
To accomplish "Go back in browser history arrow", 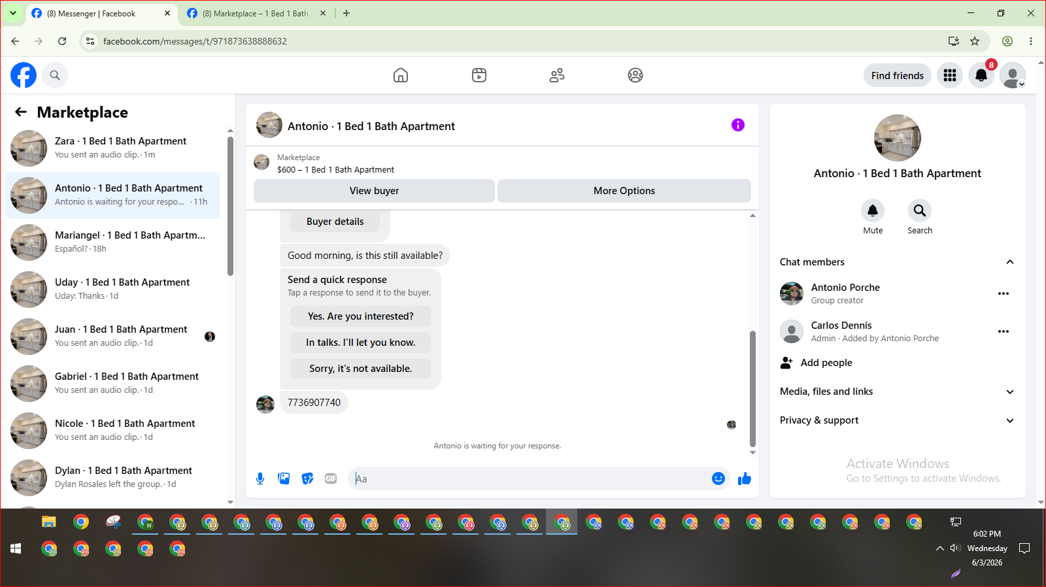I will [15, 41].
